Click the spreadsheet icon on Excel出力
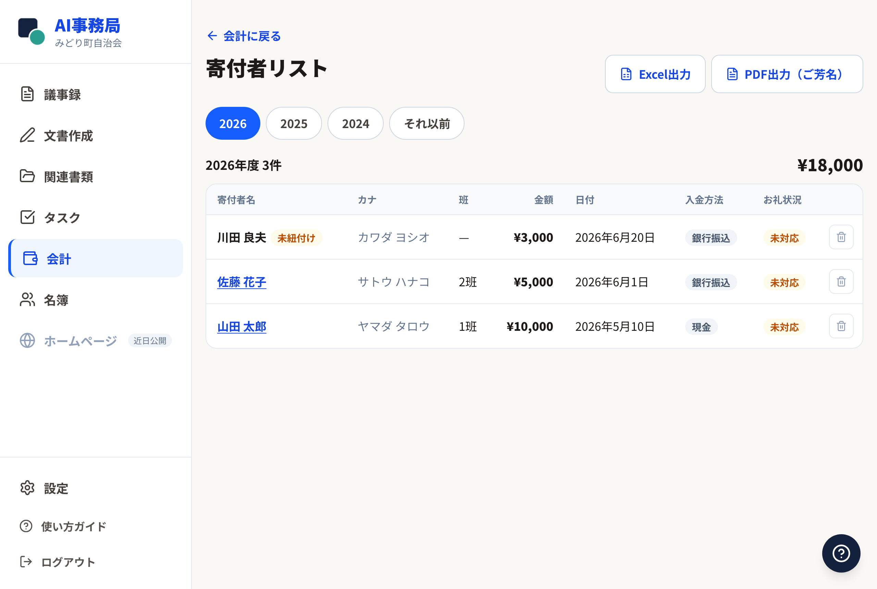 point(626,74)
